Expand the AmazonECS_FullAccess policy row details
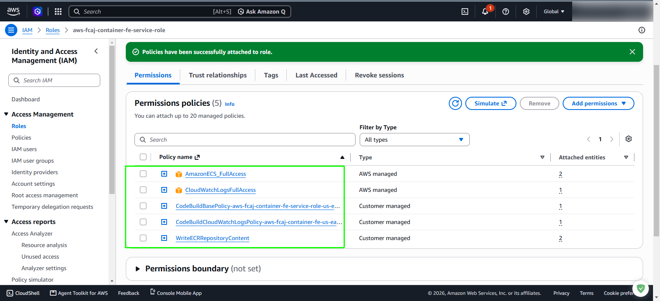This screenshot has width=660, height=301. (164, 174)
